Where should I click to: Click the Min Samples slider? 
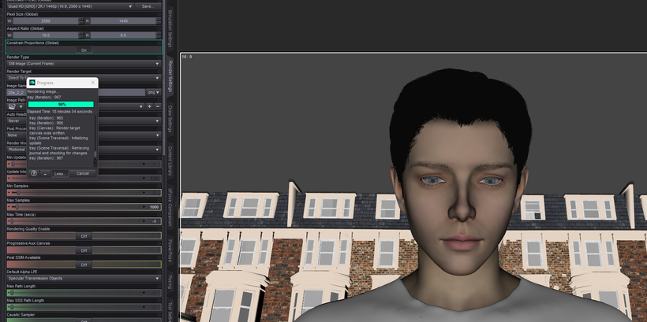(x=84, y=192)
